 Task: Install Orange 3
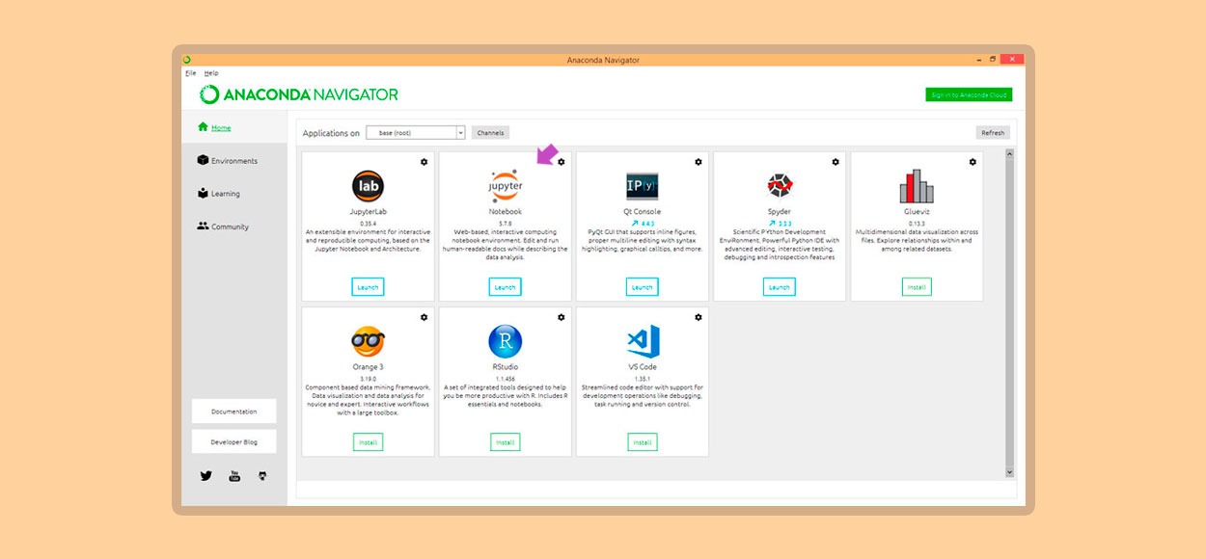tap(368, 442)
